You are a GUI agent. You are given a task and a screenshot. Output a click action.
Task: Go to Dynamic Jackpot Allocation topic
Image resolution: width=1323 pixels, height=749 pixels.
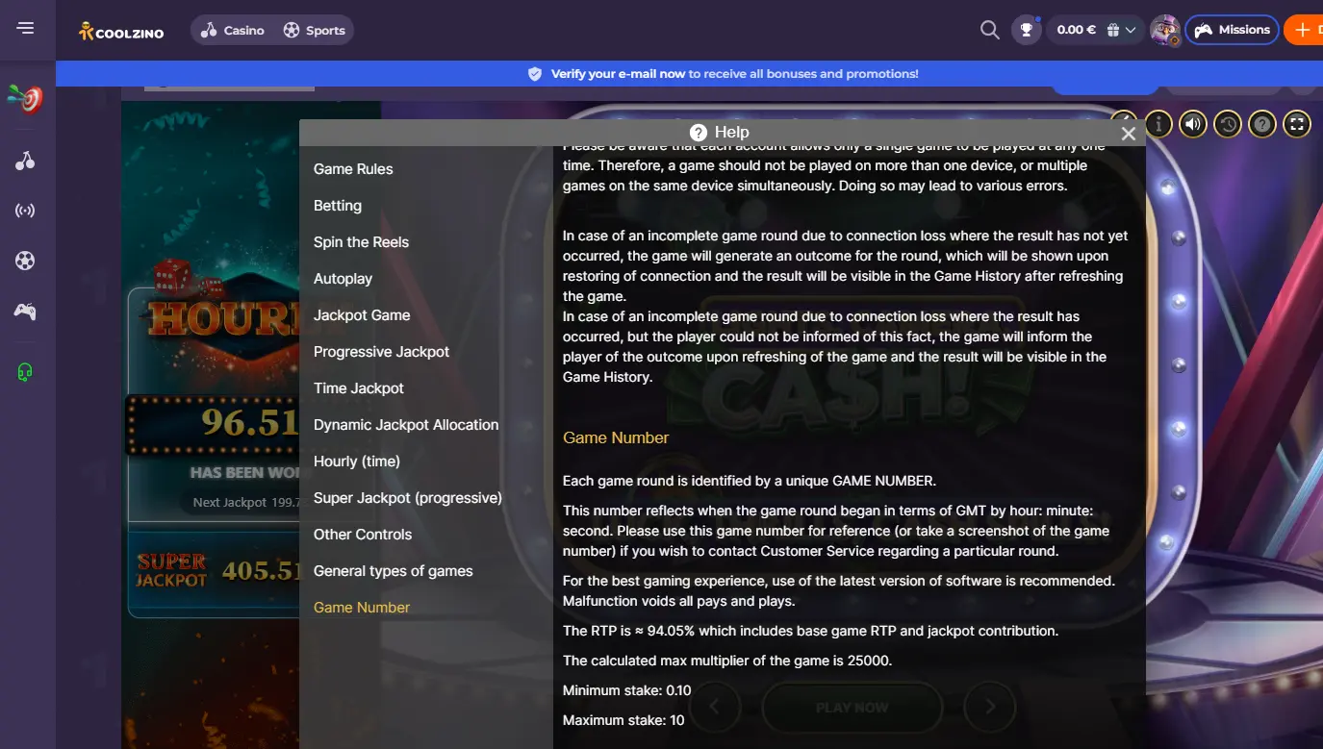coord(406,425)
